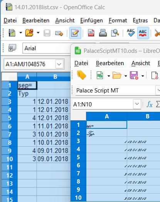The height and width of the screenshot is (202, 160).
Task: Click the Sum sigma icon in LibreOffice
Action: coord(158,104)
